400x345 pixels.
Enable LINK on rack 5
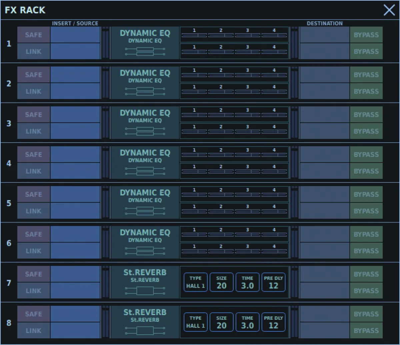34,211
